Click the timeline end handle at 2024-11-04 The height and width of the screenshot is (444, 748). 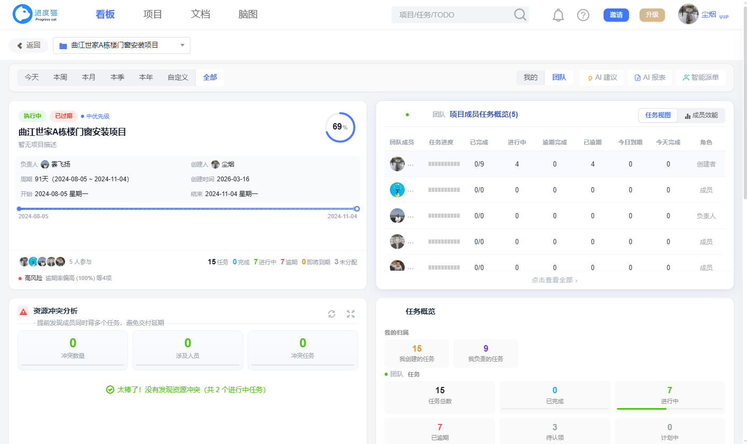357,209
